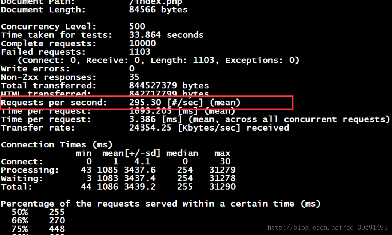The height and width of the screenshot is (235, 392).
Task: Click the Transfer rate 24354.25 value
Action: 150,128
